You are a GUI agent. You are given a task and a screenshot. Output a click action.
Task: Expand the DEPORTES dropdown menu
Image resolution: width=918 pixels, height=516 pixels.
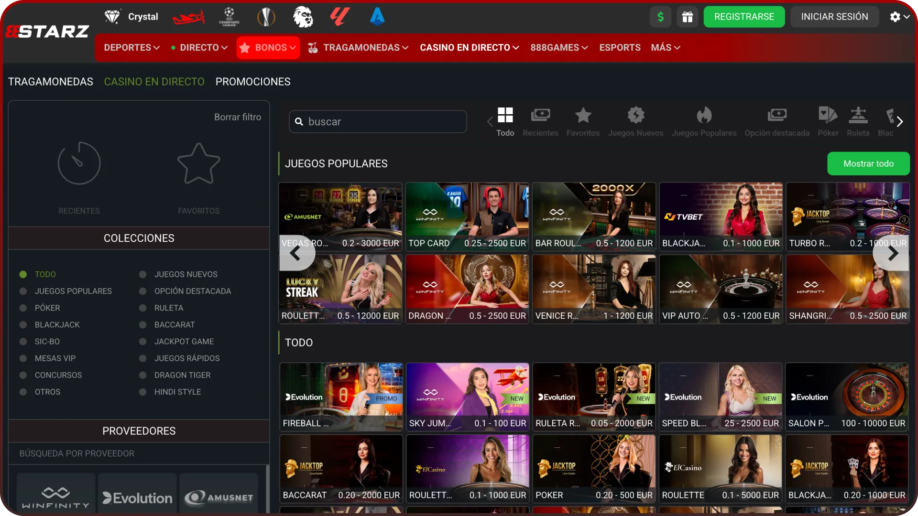131,47
